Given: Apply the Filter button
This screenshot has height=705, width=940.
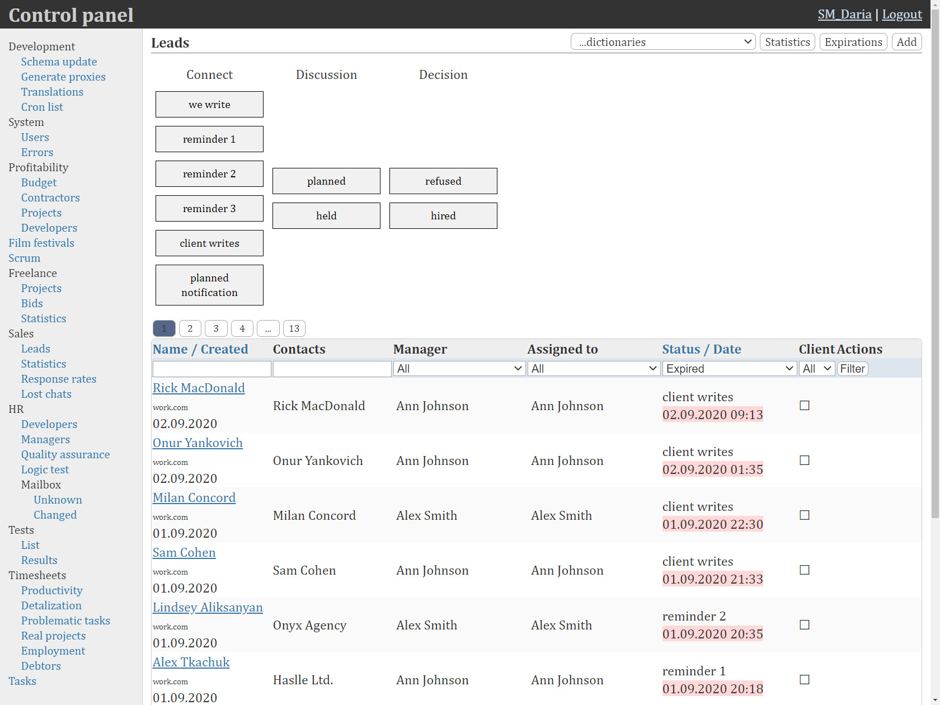Looking at the screenshot, I should click(852, 369).
